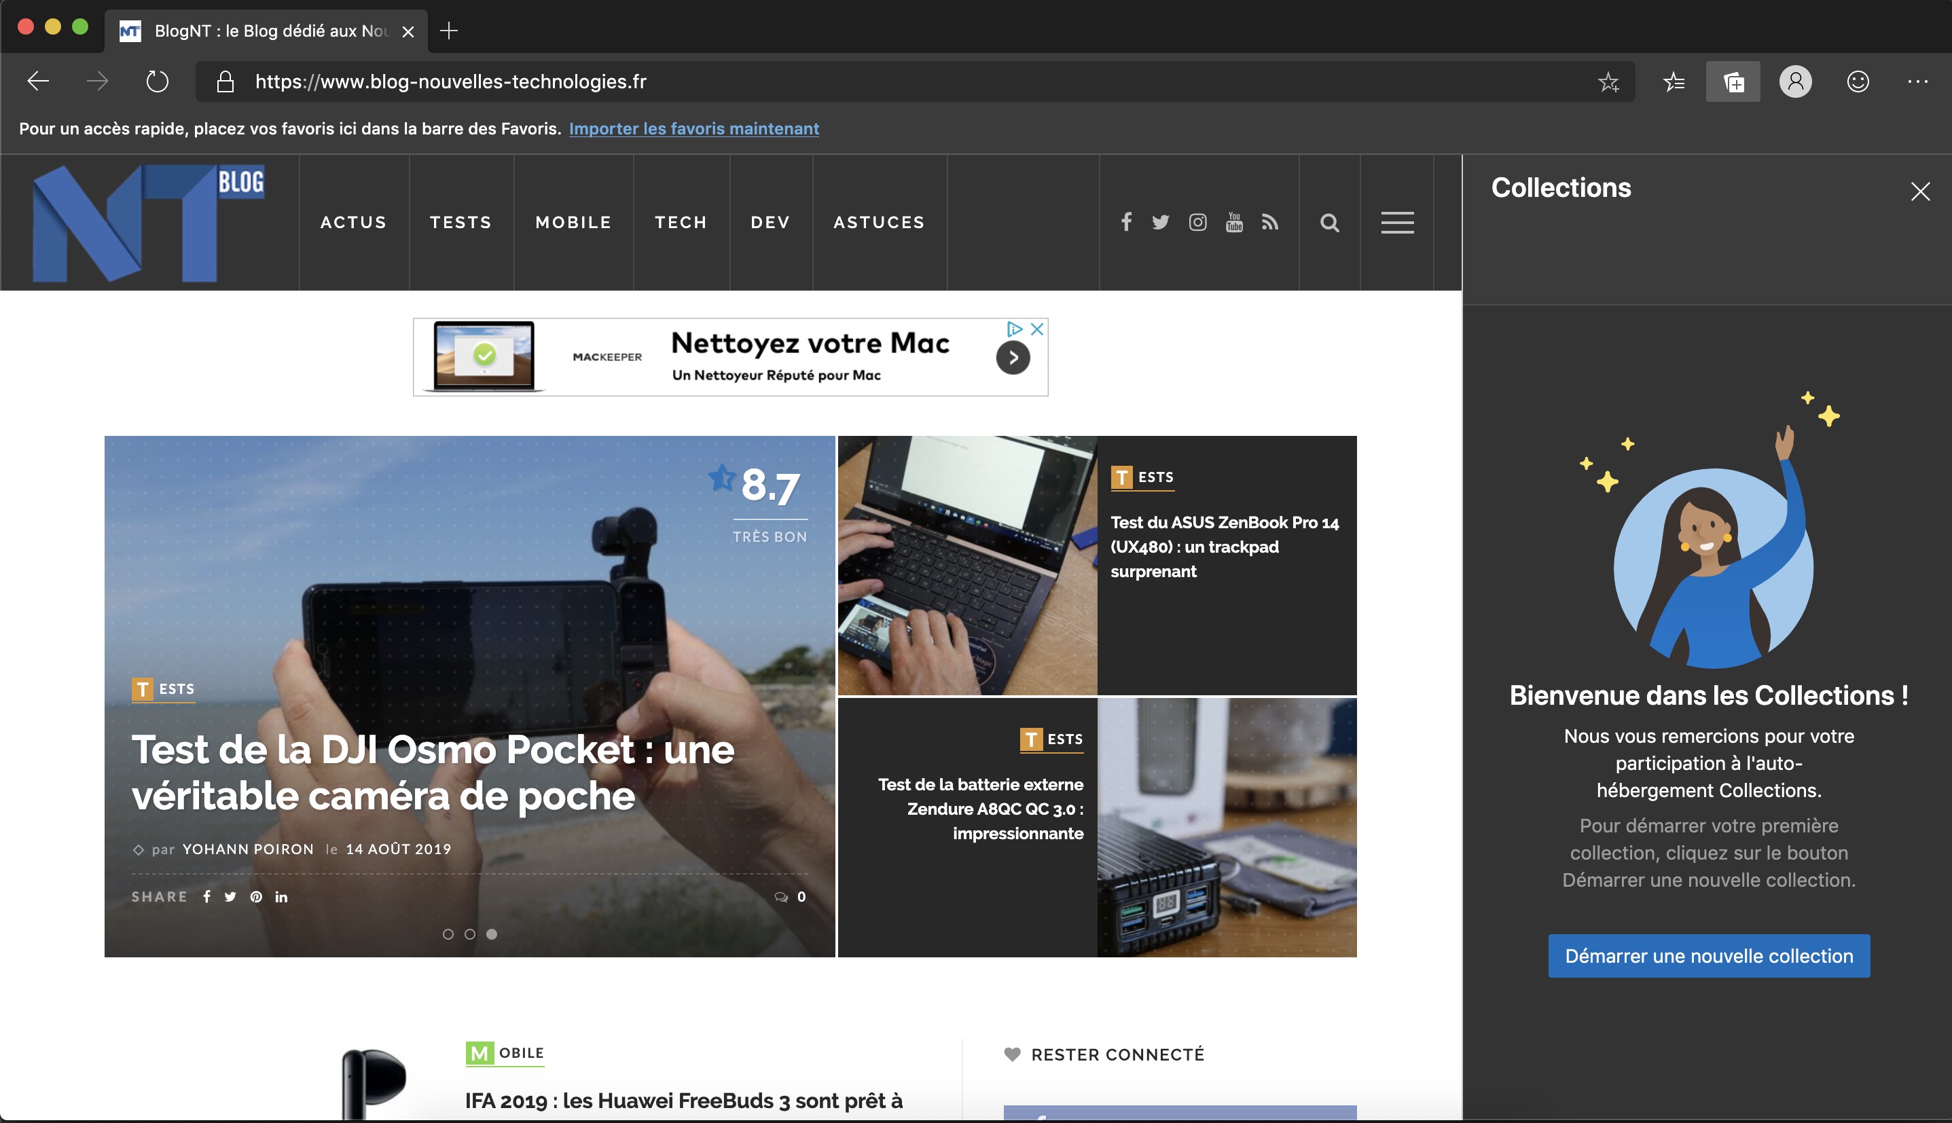1952x1123 pixels.
Task: Open the MOBILE navigation menu item
Action: (x=573, y=223)
